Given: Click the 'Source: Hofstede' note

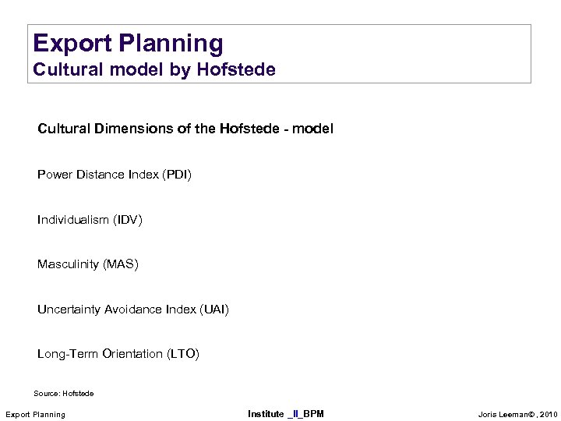Looking at the screenshot, I should coord(64,394).
